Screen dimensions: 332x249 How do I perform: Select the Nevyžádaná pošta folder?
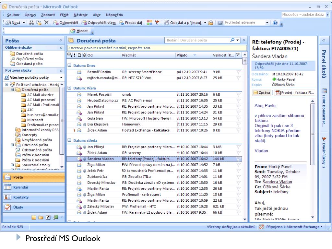pyautogui.click(x=37, y=140)
